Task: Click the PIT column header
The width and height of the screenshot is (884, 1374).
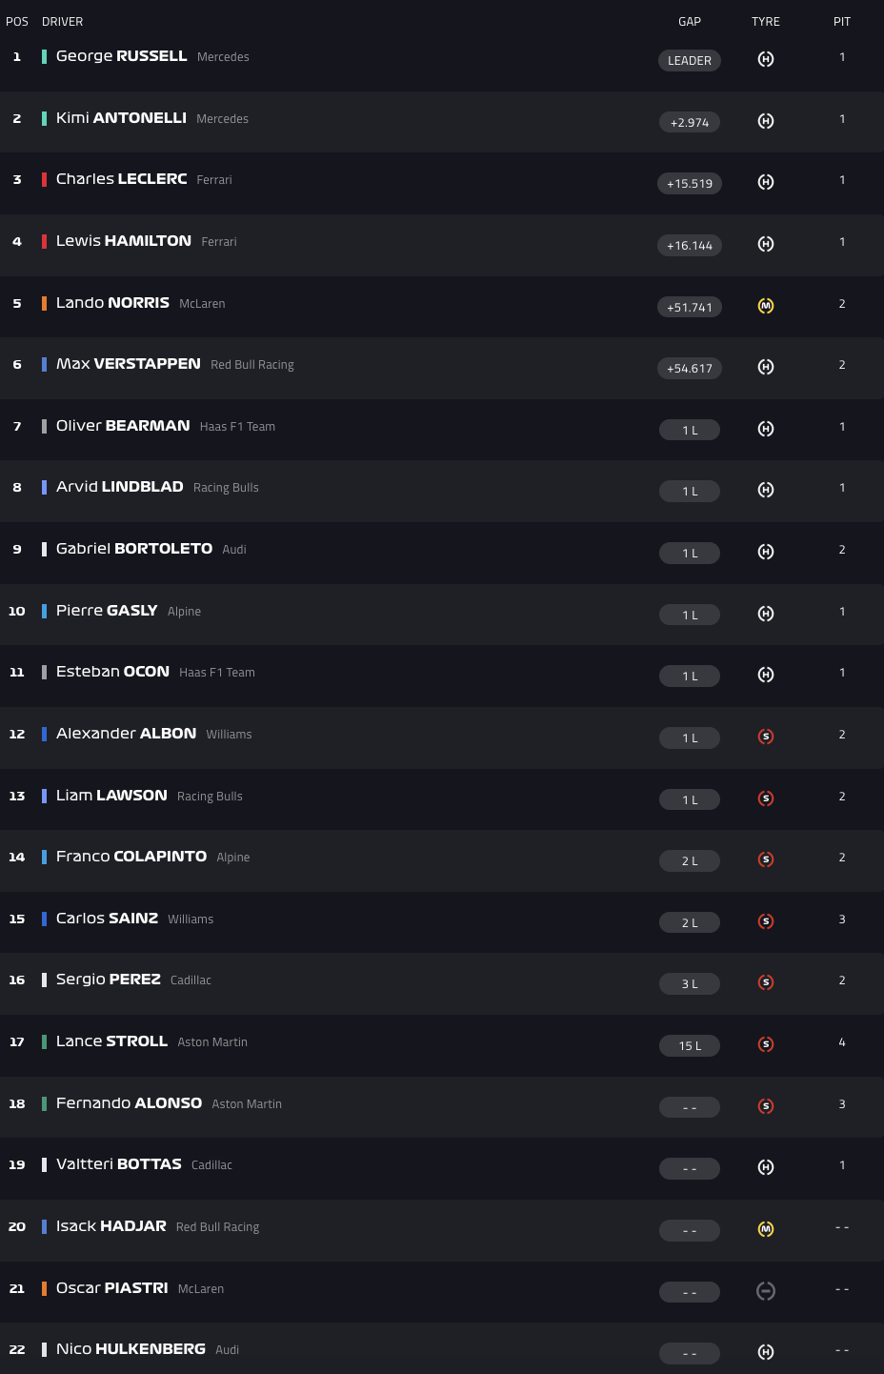Action: point(842,21)
